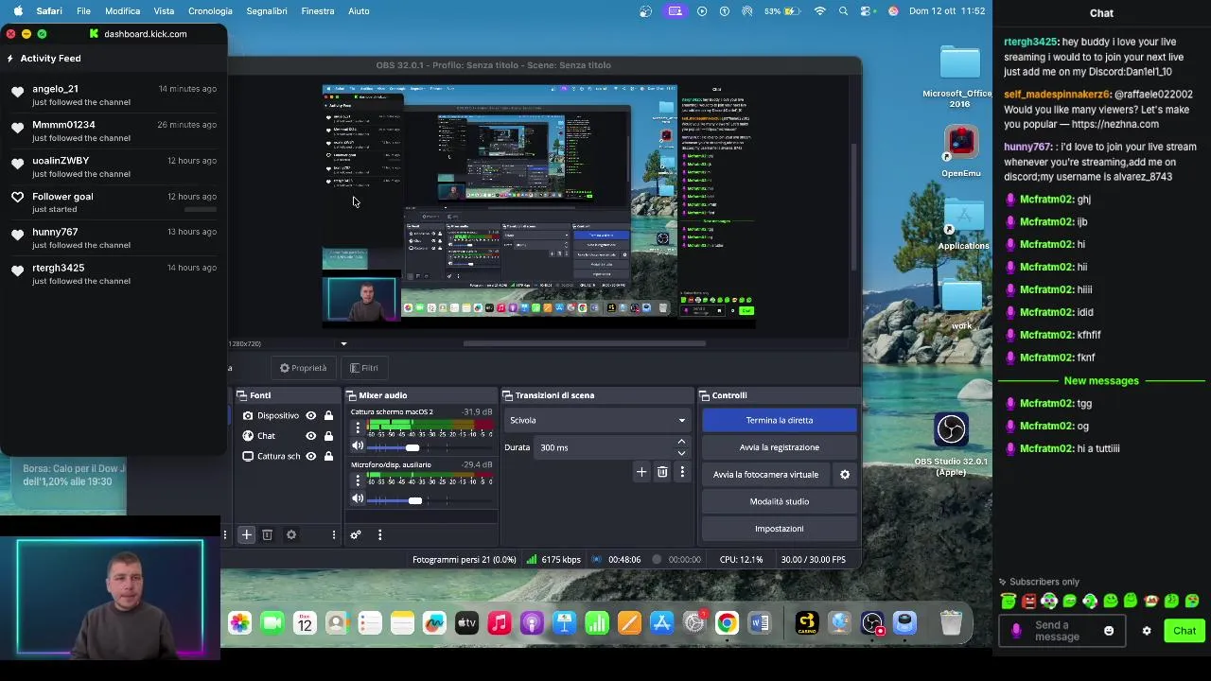
Task: Open Proprietà of selected source
Action: [x=303, y=368]
